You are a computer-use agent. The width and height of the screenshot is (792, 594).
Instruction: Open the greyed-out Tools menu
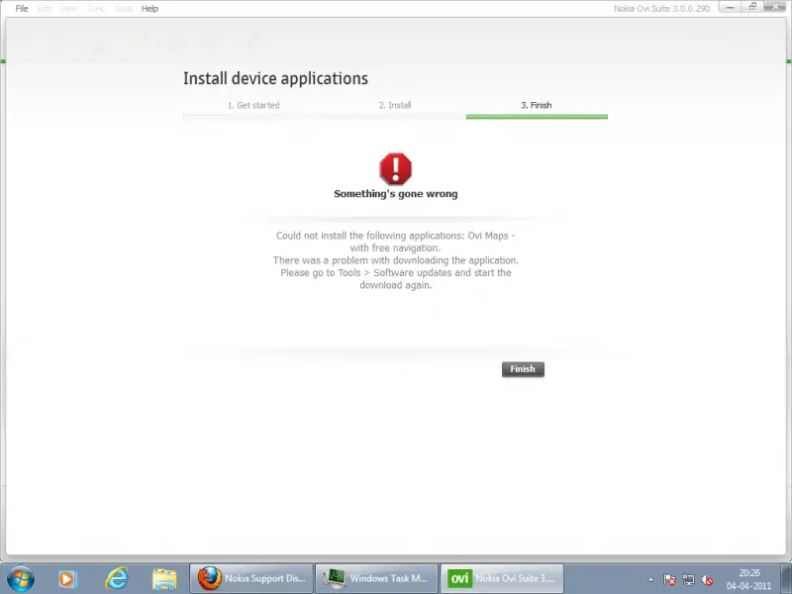(x=123, y=9)
